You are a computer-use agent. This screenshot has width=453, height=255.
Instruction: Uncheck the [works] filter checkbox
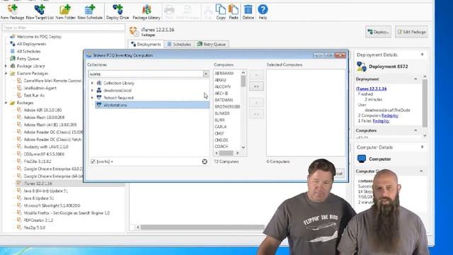pos(93,161)
